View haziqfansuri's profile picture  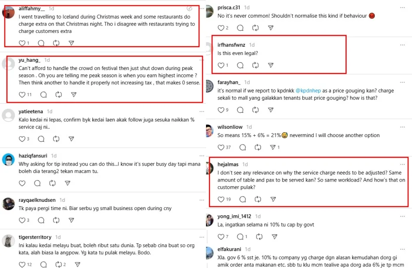(8, 160)
